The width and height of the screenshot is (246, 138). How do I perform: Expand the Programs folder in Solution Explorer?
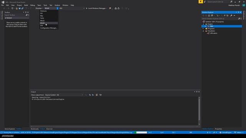coord(203,29)
